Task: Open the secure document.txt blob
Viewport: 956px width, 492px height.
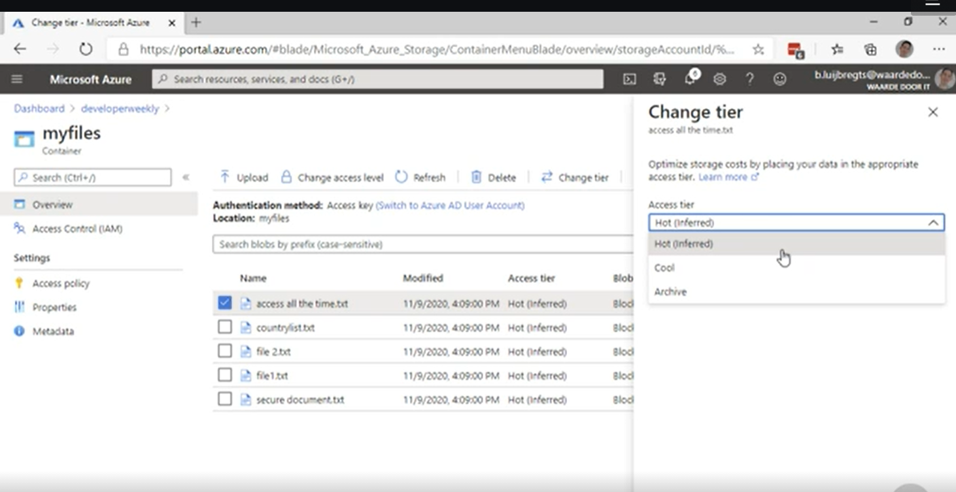Action: click(x=300, y=399)
